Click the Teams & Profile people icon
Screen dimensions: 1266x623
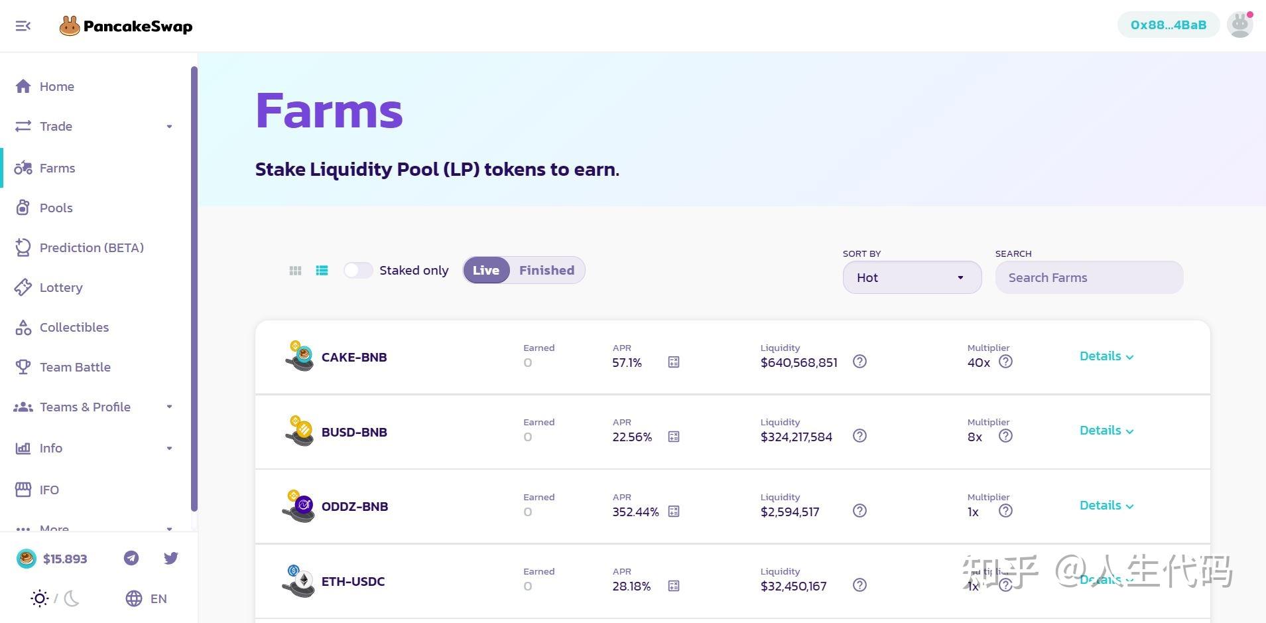pos(23,407)
